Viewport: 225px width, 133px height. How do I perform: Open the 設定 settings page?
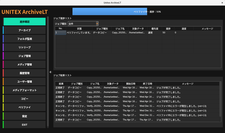(x=24, y=116)
